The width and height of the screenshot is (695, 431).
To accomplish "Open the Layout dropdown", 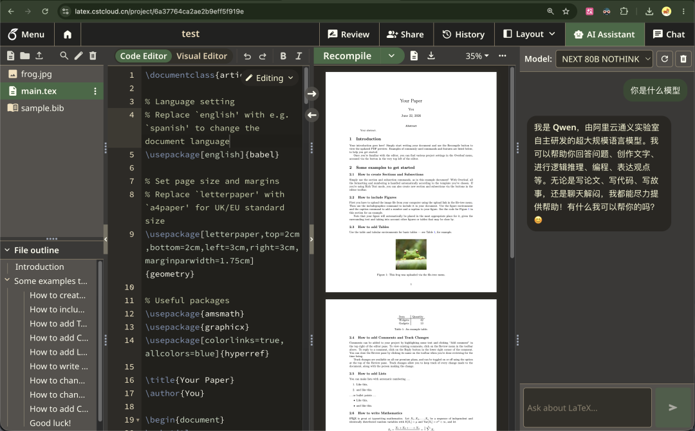I will pyautogui.click(x=529, y=35).
